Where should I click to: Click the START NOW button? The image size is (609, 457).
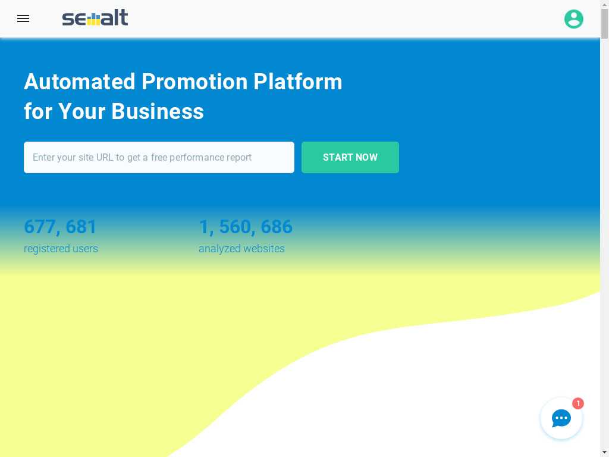coord(350,157)
